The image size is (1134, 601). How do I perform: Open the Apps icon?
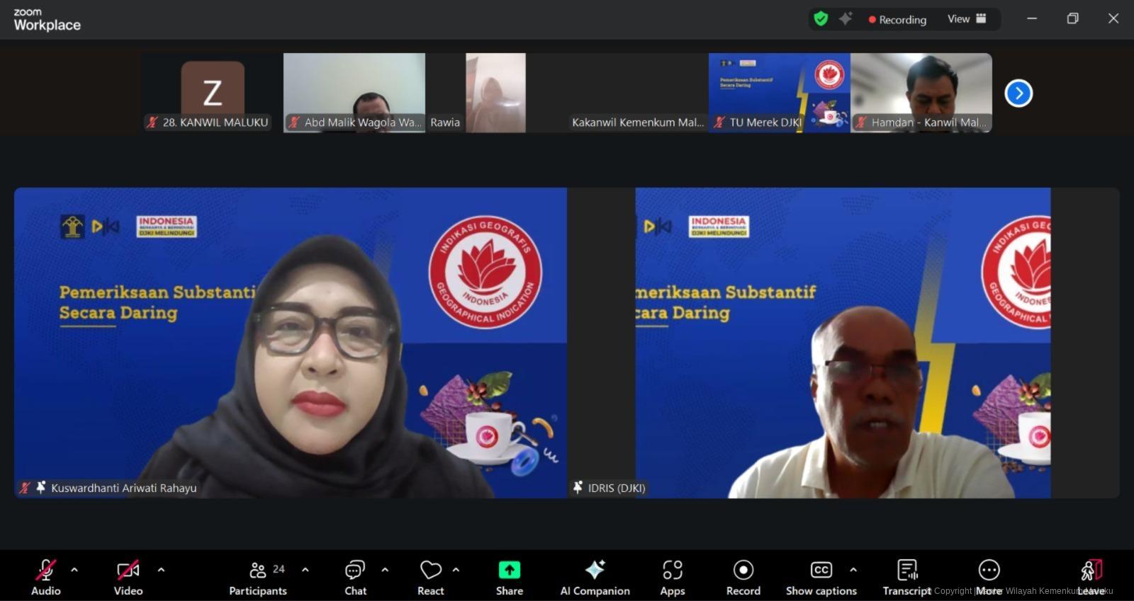click(672, 570)
